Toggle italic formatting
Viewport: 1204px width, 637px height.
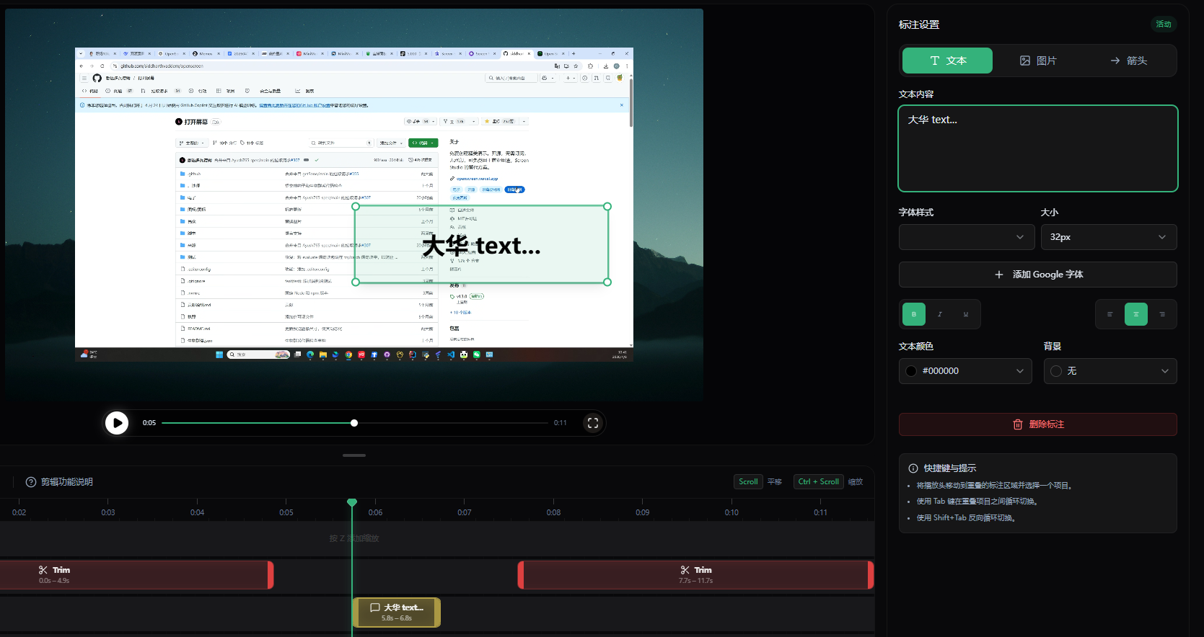pos(940,314)
